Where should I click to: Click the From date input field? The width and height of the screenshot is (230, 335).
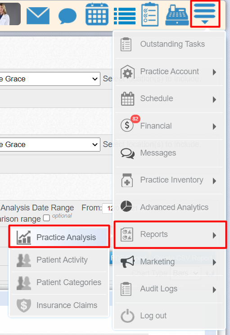108,208
